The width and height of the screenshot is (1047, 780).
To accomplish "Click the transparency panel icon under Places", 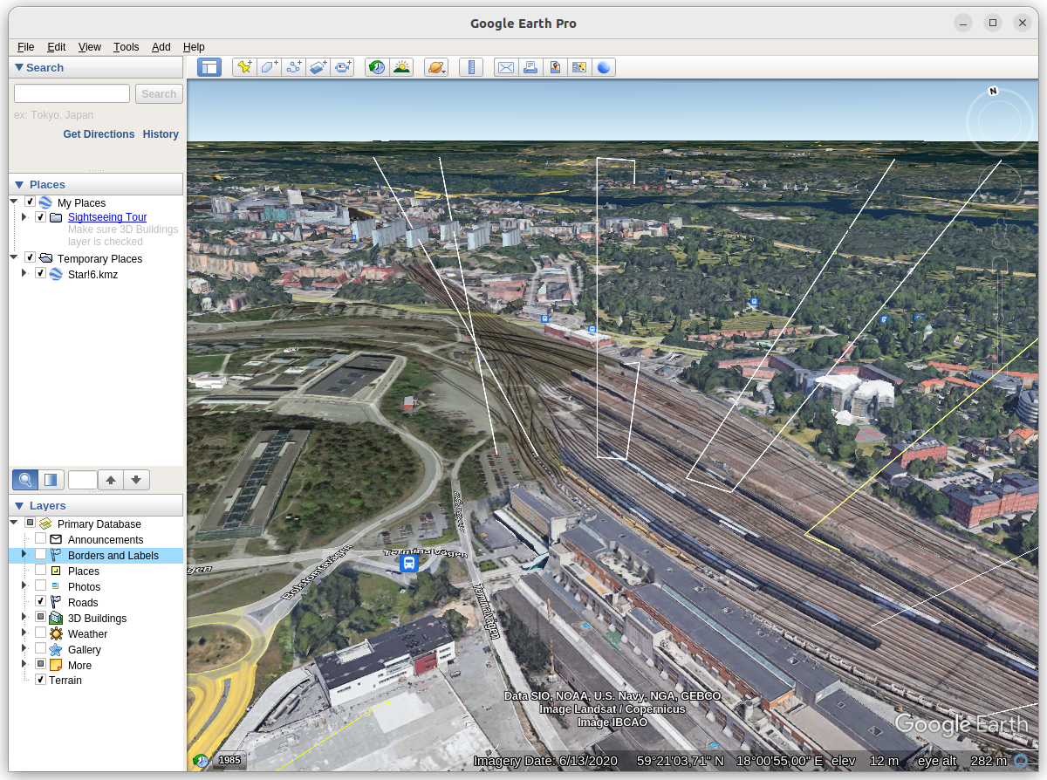I will 51,479.
